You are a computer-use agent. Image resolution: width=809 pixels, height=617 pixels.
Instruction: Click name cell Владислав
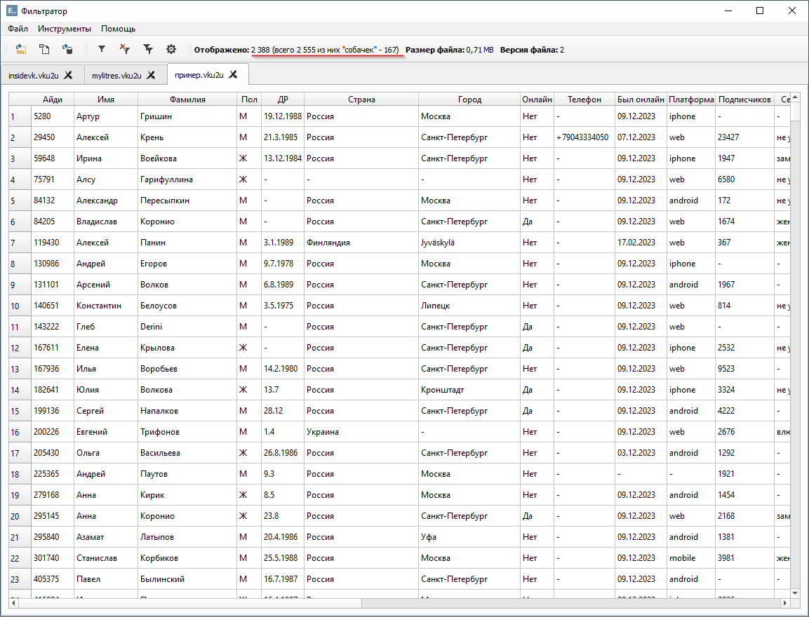click(x=106, y=222)
